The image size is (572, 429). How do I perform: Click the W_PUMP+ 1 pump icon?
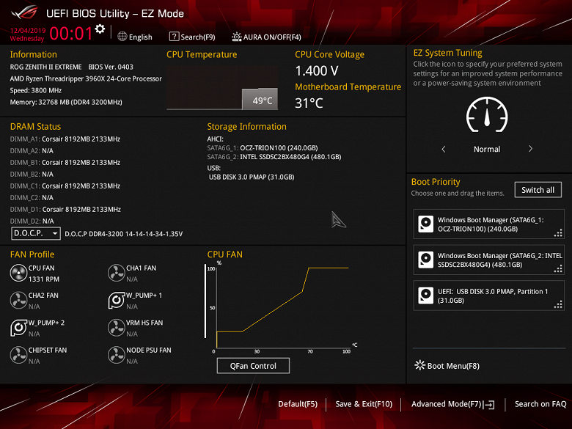(x=117, y=300)
